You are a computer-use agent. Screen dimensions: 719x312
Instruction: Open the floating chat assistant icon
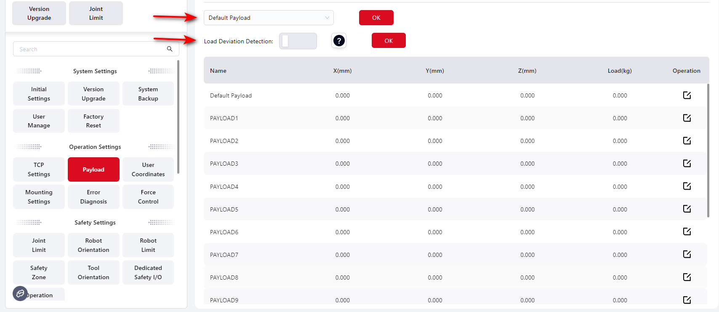tap(20, 293)
